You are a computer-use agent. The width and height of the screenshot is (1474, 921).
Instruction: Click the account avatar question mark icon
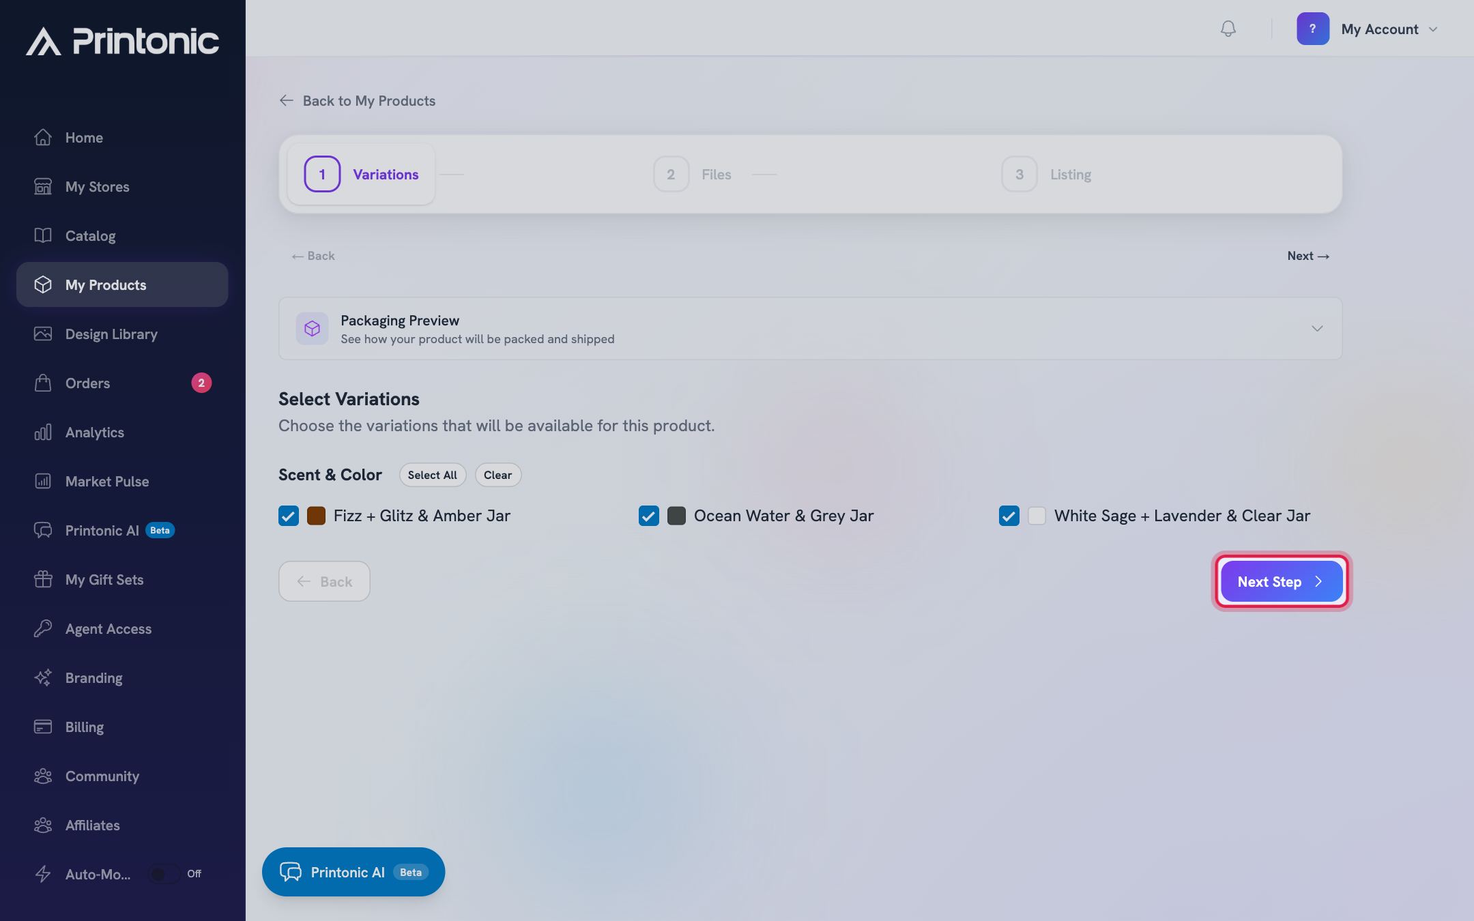click(x=1312, y=29)
